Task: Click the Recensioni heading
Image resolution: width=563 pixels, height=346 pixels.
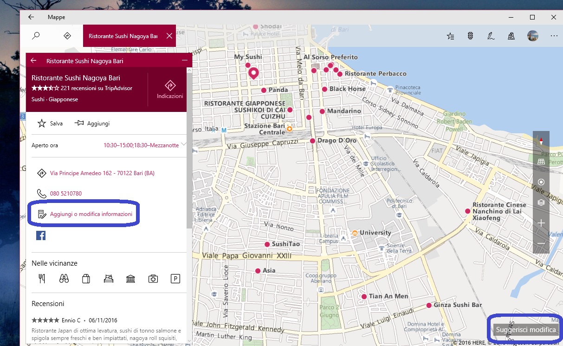Action: click(48, 304)
